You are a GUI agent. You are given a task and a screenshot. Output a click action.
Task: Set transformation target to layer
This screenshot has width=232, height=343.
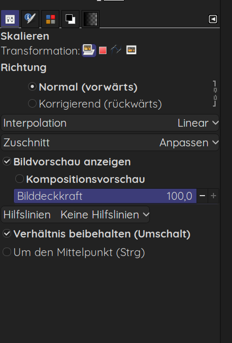[x=89, y=50]
